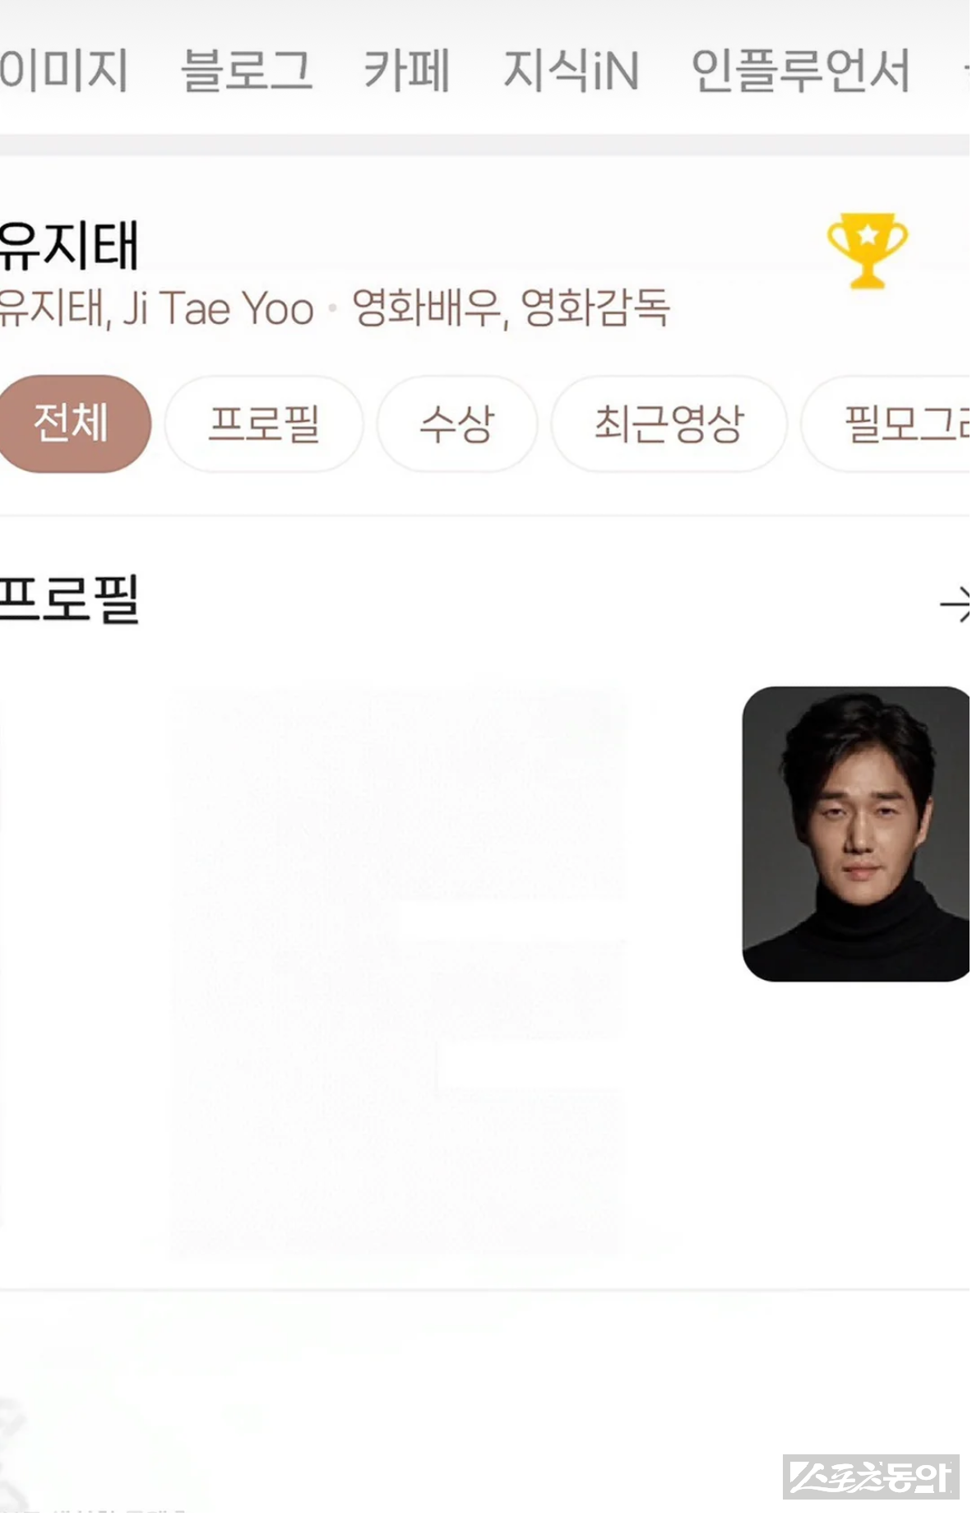This screenshot has height=1516, width=972.
Task: Open the actor's profile photo thumbnail
Action: 856,834
